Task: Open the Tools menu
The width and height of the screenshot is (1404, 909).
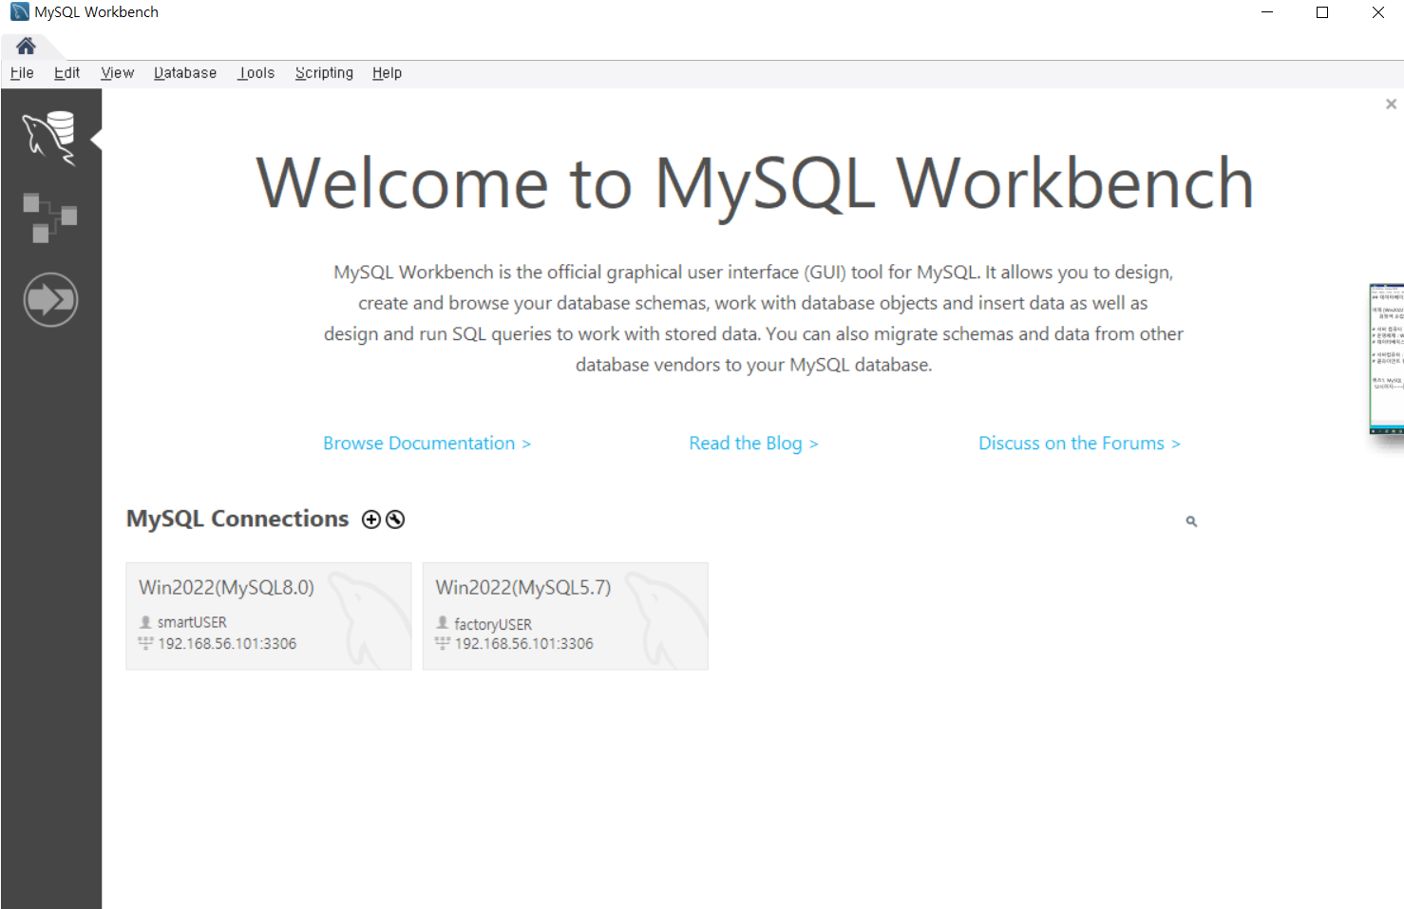Action: 256,73
